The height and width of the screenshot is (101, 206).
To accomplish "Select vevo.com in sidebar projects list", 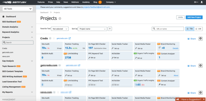I will (6, 56).
